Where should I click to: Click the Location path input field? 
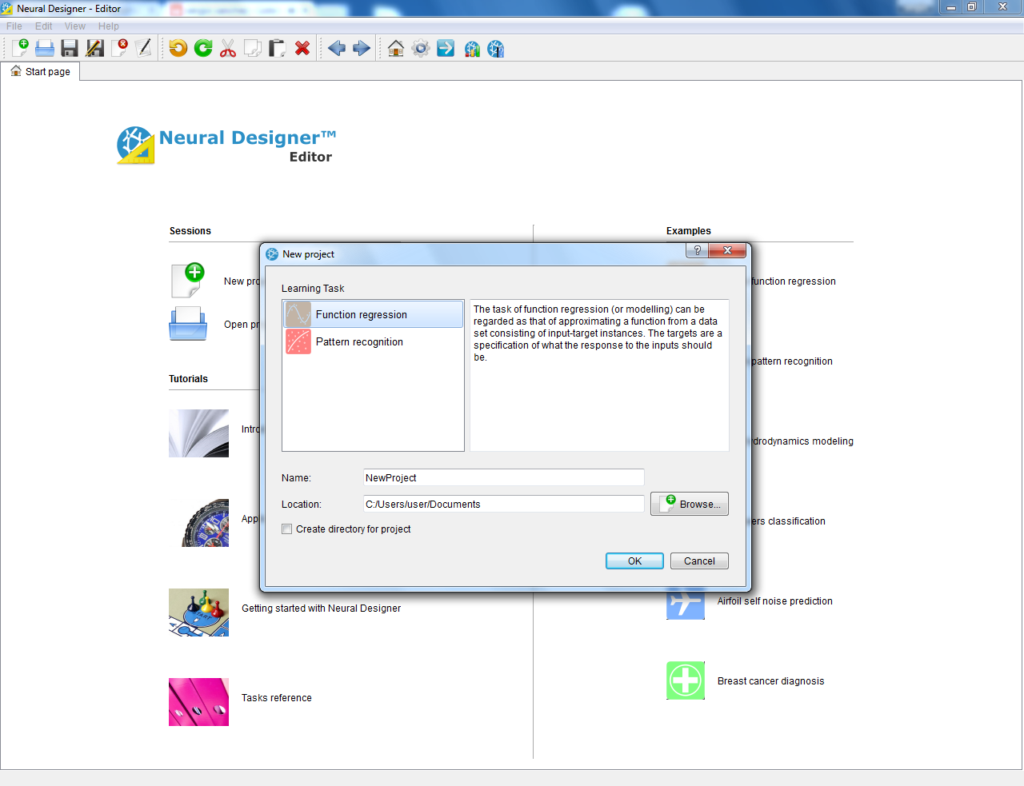coord(503,504)
